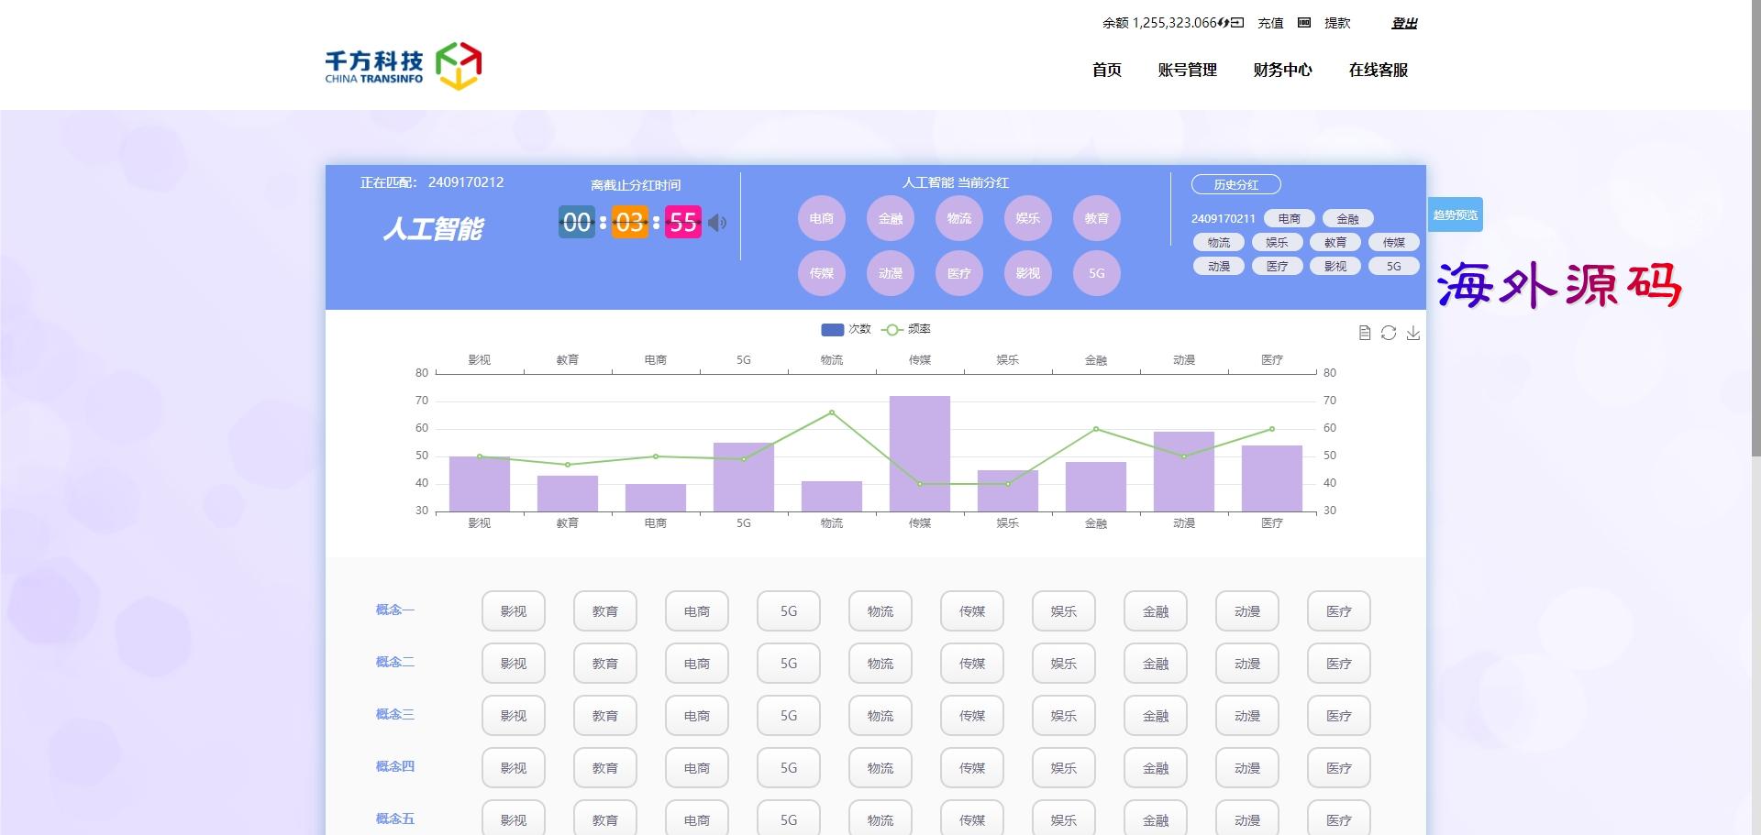Image resolution: width=1761 pixels, height=835 pixels.
Task: Click the 传媒 circle in current dividend
Action: click(822, 273)
